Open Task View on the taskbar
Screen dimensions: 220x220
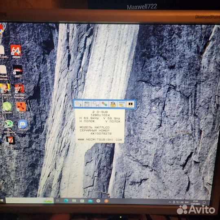(58, 200)
